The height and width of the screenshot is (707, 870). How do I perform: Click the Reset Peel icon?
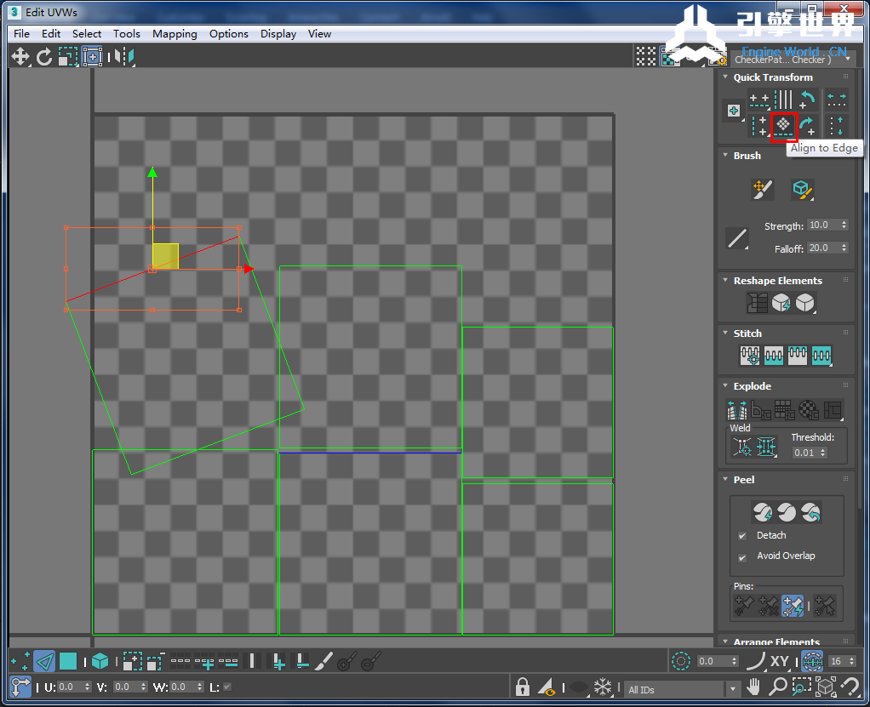pyautogui.click(x=810, y=512)
